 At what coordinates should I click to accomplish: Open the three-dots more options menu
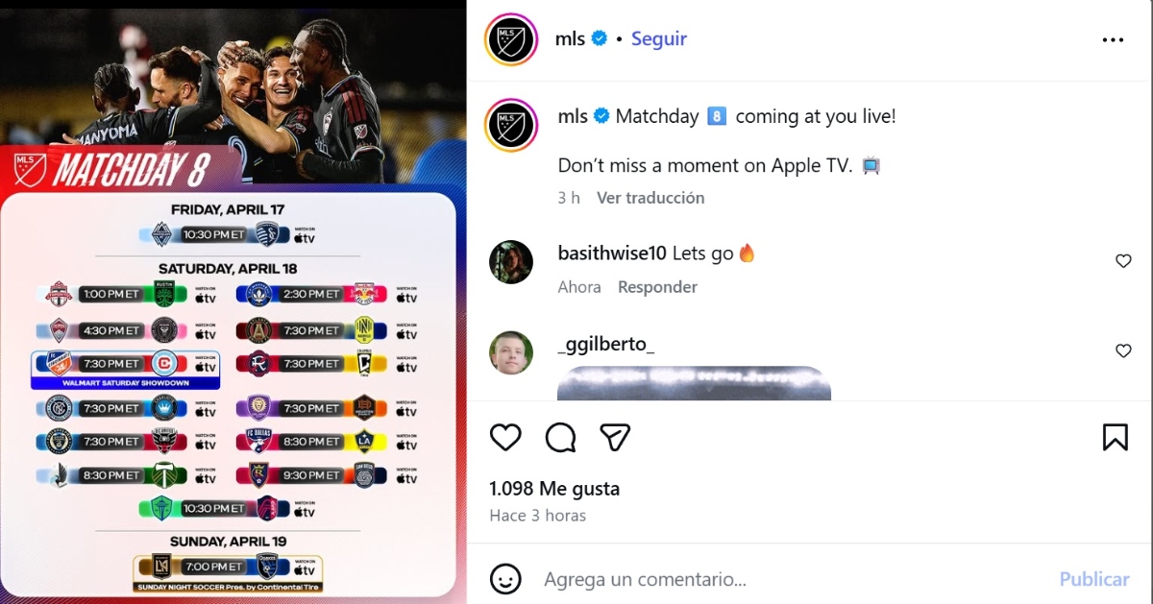1113,40
